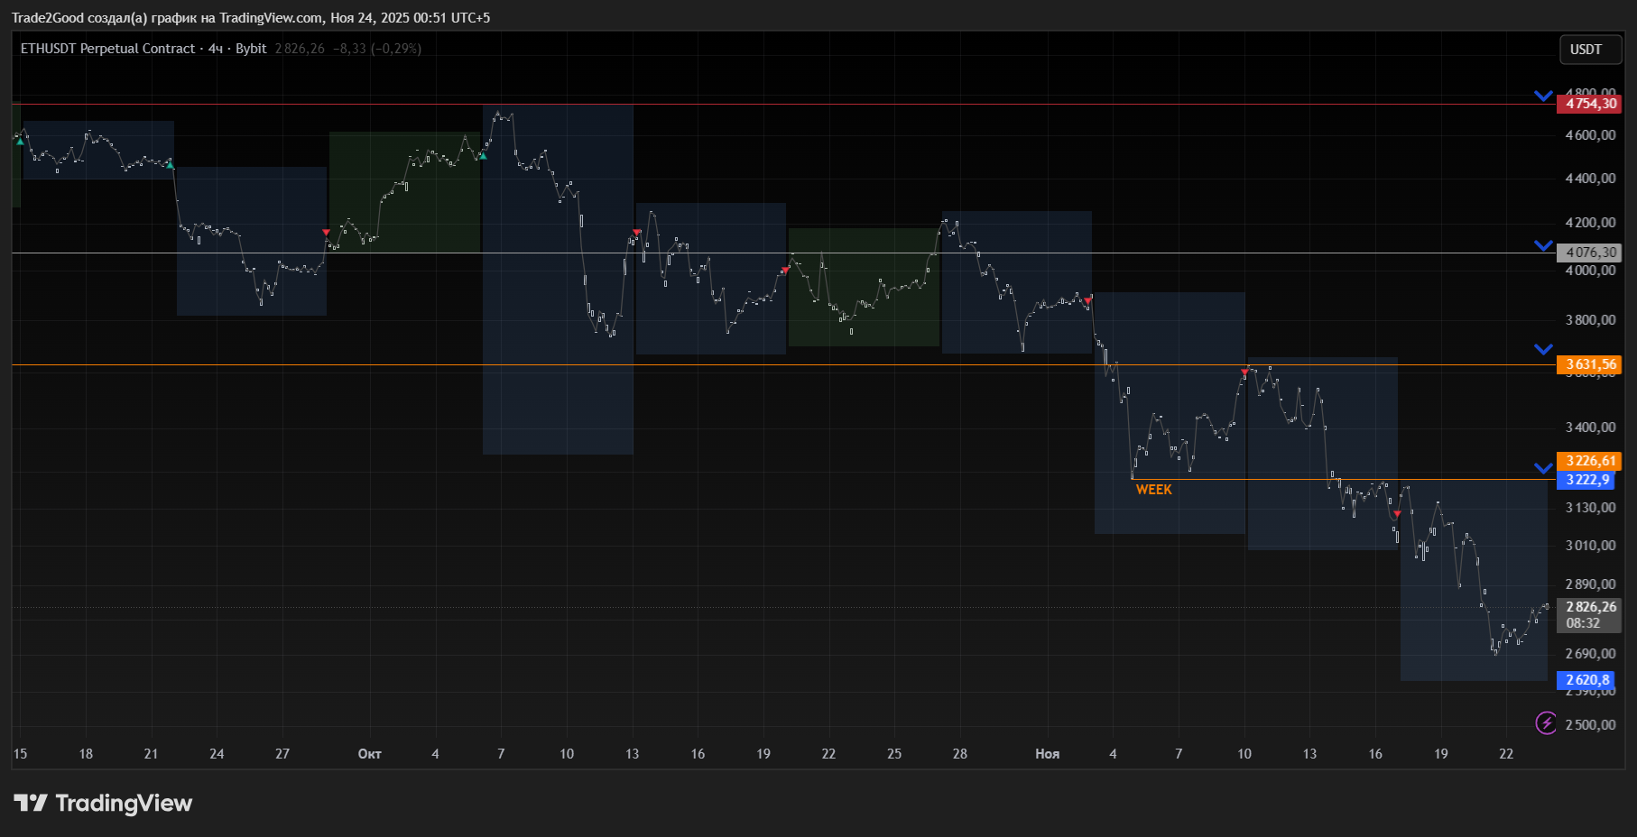Click the ETHUSDT Perpetual Contract title
The image size is (1637, 837).
click(x=107, y=49)
